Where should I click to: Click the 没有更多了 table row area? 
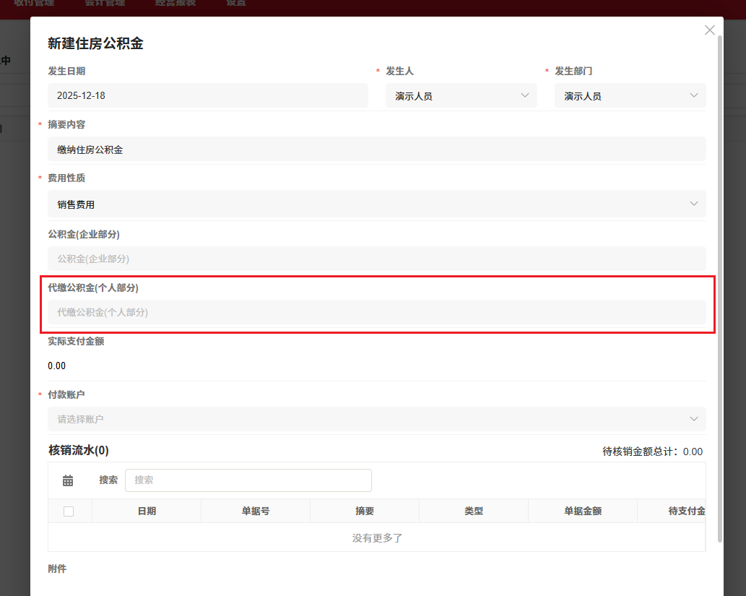tap(377, 537)
